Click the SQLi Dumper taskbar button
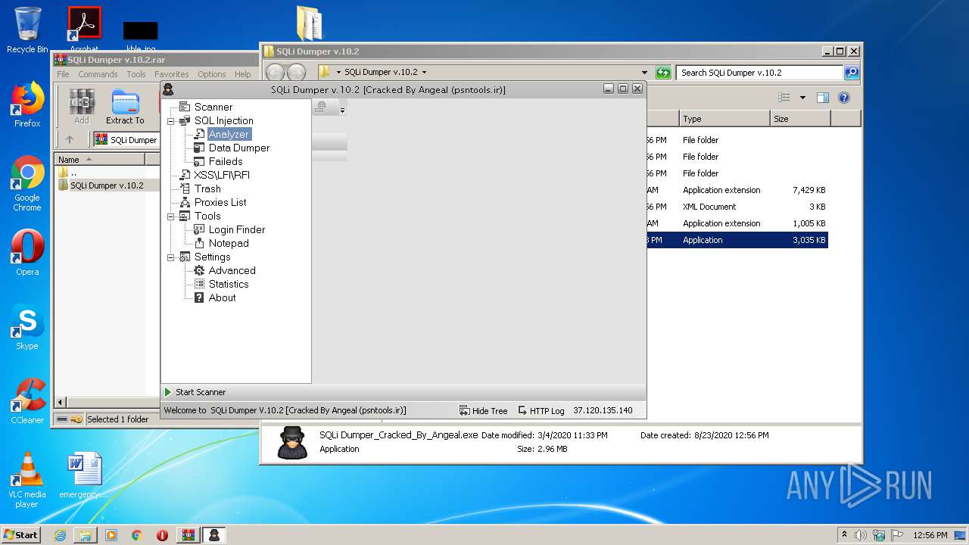The width and height of the screenshot is (969, 545). click(214, 535)
